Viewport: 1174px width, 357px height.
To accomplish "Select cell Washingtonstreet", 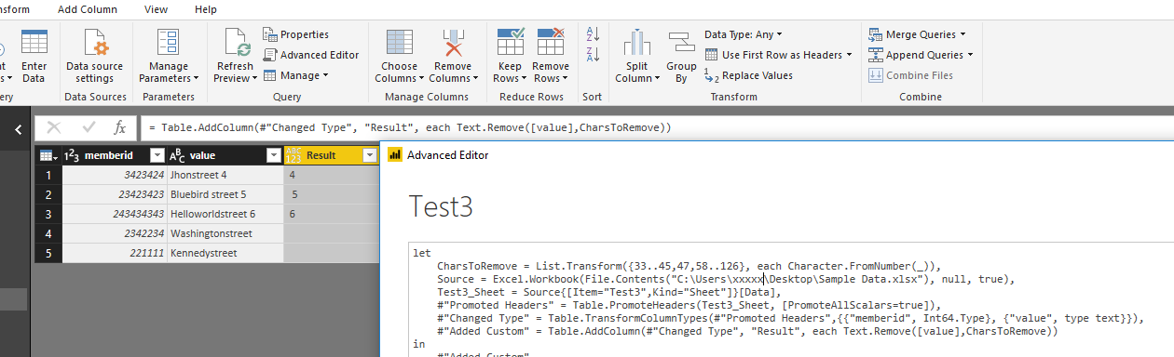I will click(x=225, y=233).
